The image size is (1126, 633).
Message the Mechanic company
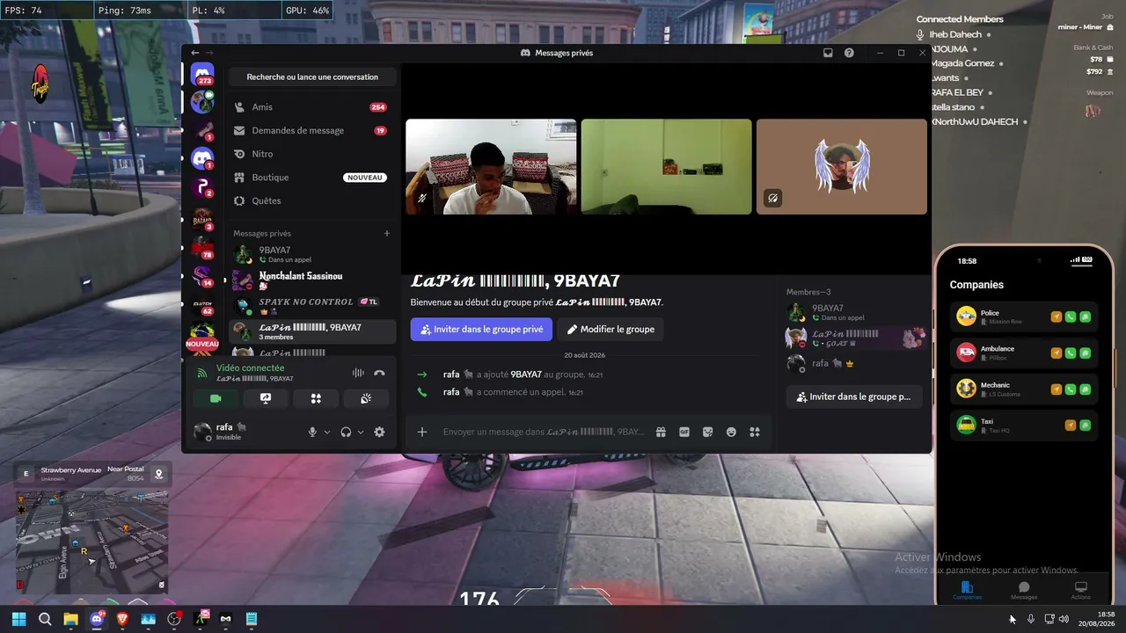1086,389
